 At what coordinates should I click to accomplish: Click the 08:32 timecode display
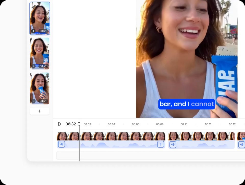[71, 124]
